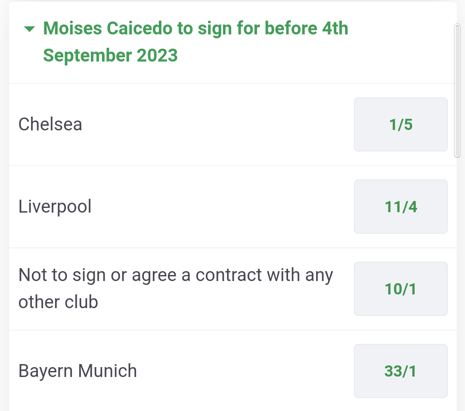Add Bayern Munich at 33/1 to betslip
465x411 pixels.
click(401, 371)
